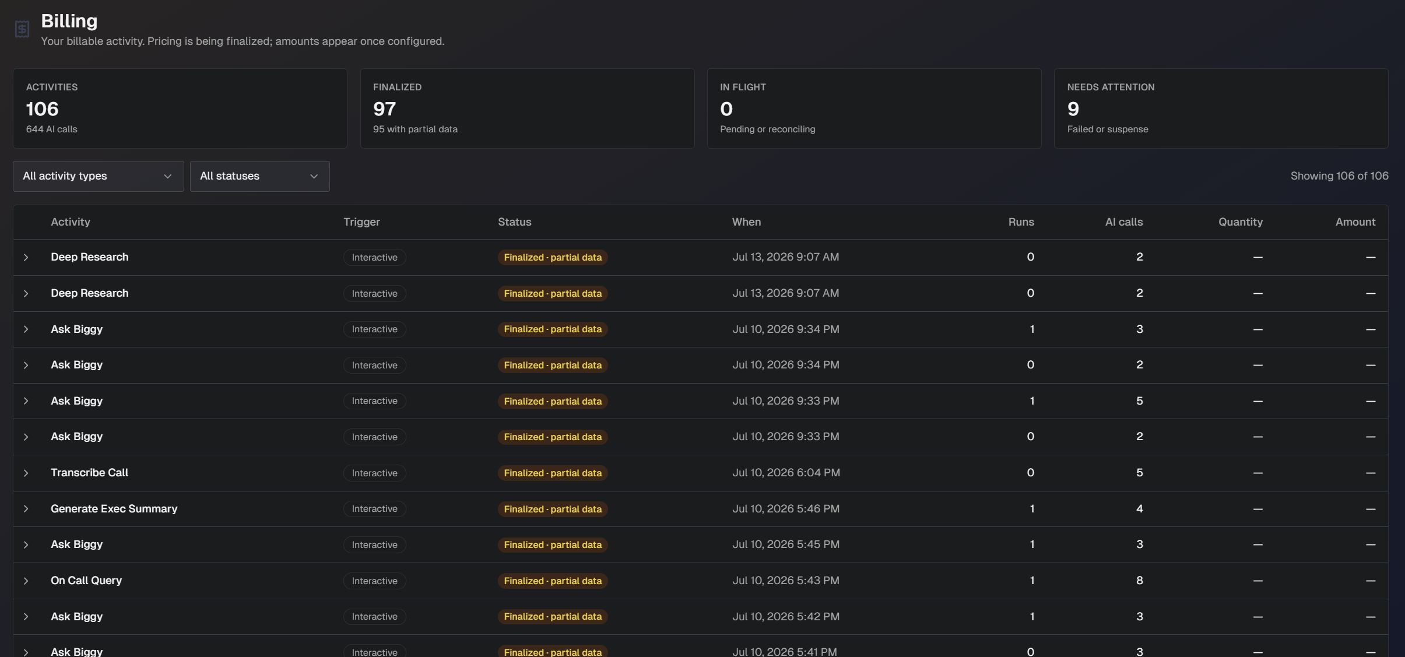Click the Quantity column header
This screenshot has height=657, width=1405.
(1240, 222)
